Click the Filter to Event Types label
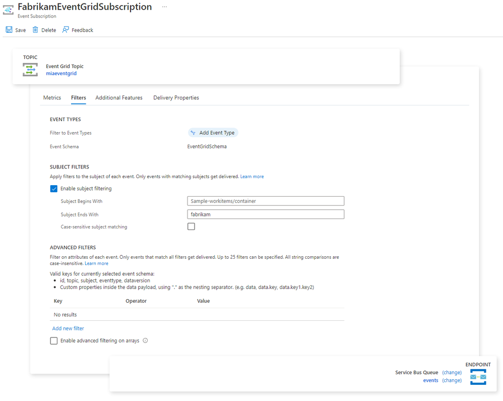 71,133
